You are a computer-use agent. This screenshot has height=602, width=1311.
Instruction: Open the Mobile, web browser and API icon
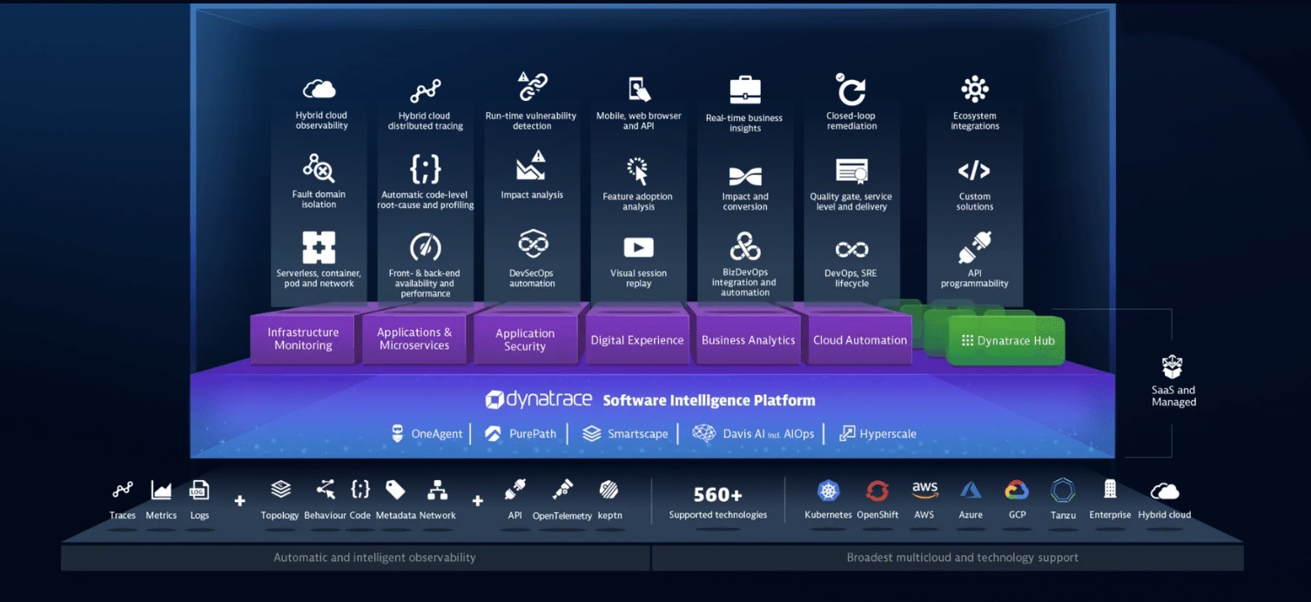coord(639,90)
